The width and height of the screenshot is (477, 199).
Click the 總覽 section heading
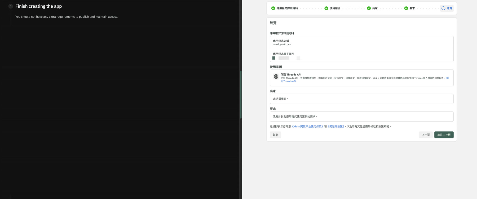pyautogui.click(x=273, y=23)
